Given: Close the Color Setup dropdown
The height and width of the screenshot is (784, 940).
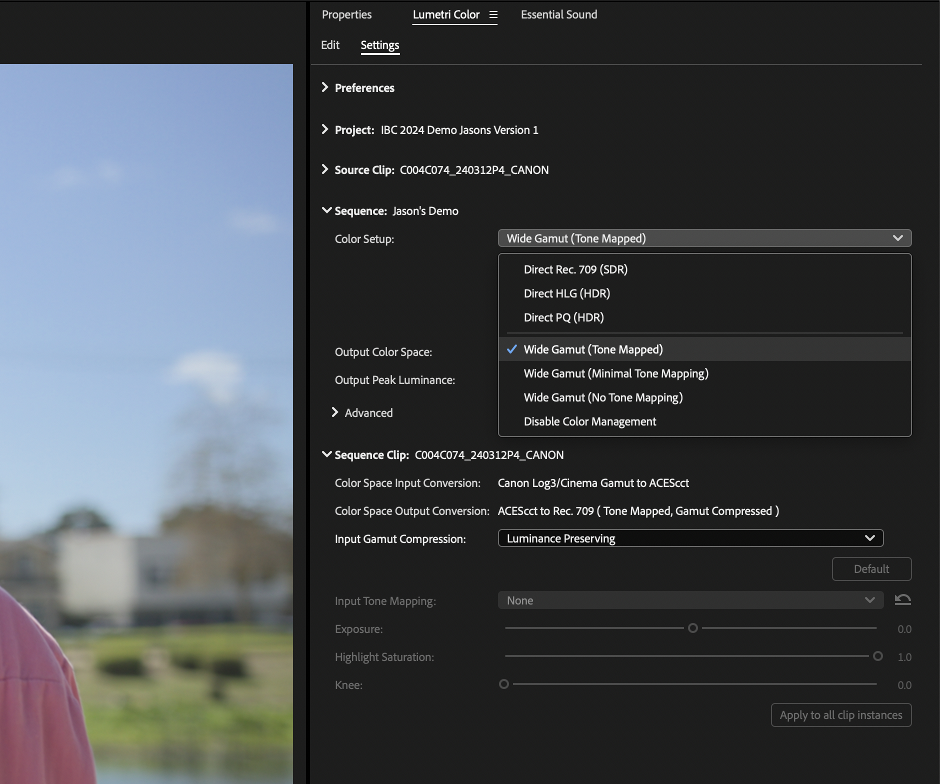Looking at the screenshot, I should coord(704,238).
